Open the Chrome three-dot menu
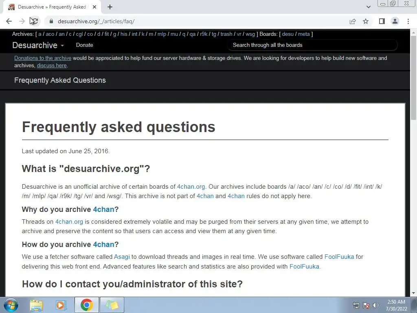Screen dimensions: 417x313 click(x=408, y=21)
